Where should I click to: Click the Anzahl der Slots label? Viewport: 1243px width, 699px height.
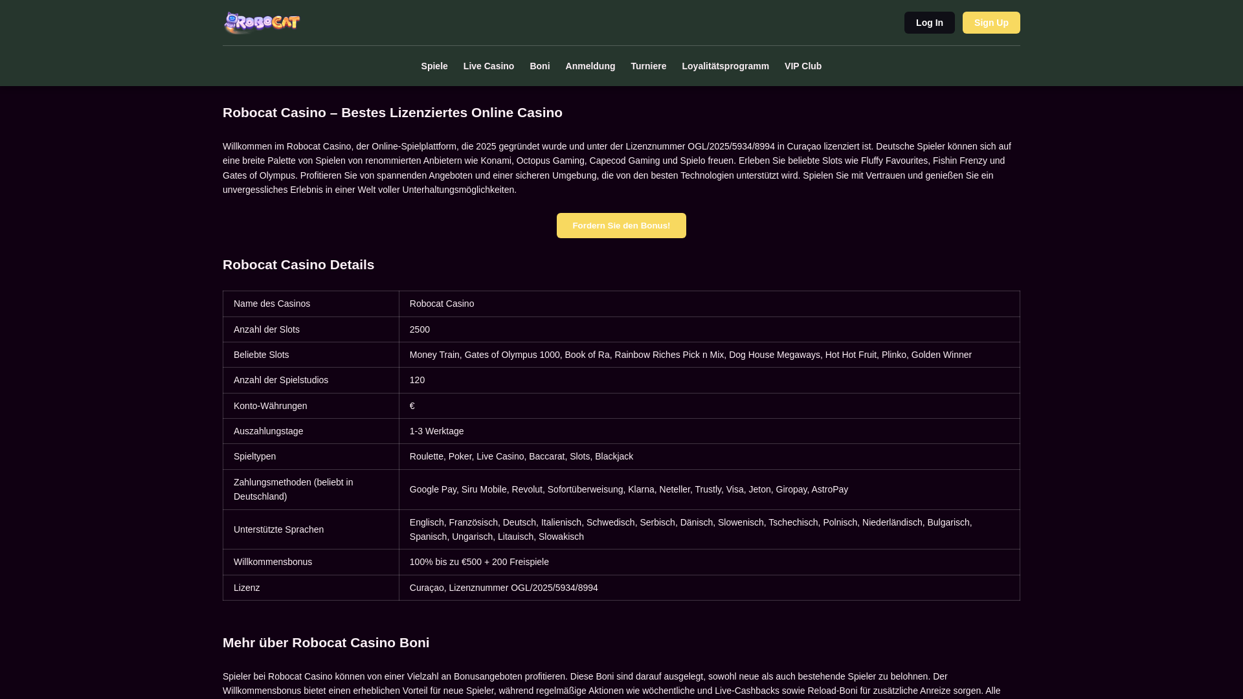(x=267, y=329)
